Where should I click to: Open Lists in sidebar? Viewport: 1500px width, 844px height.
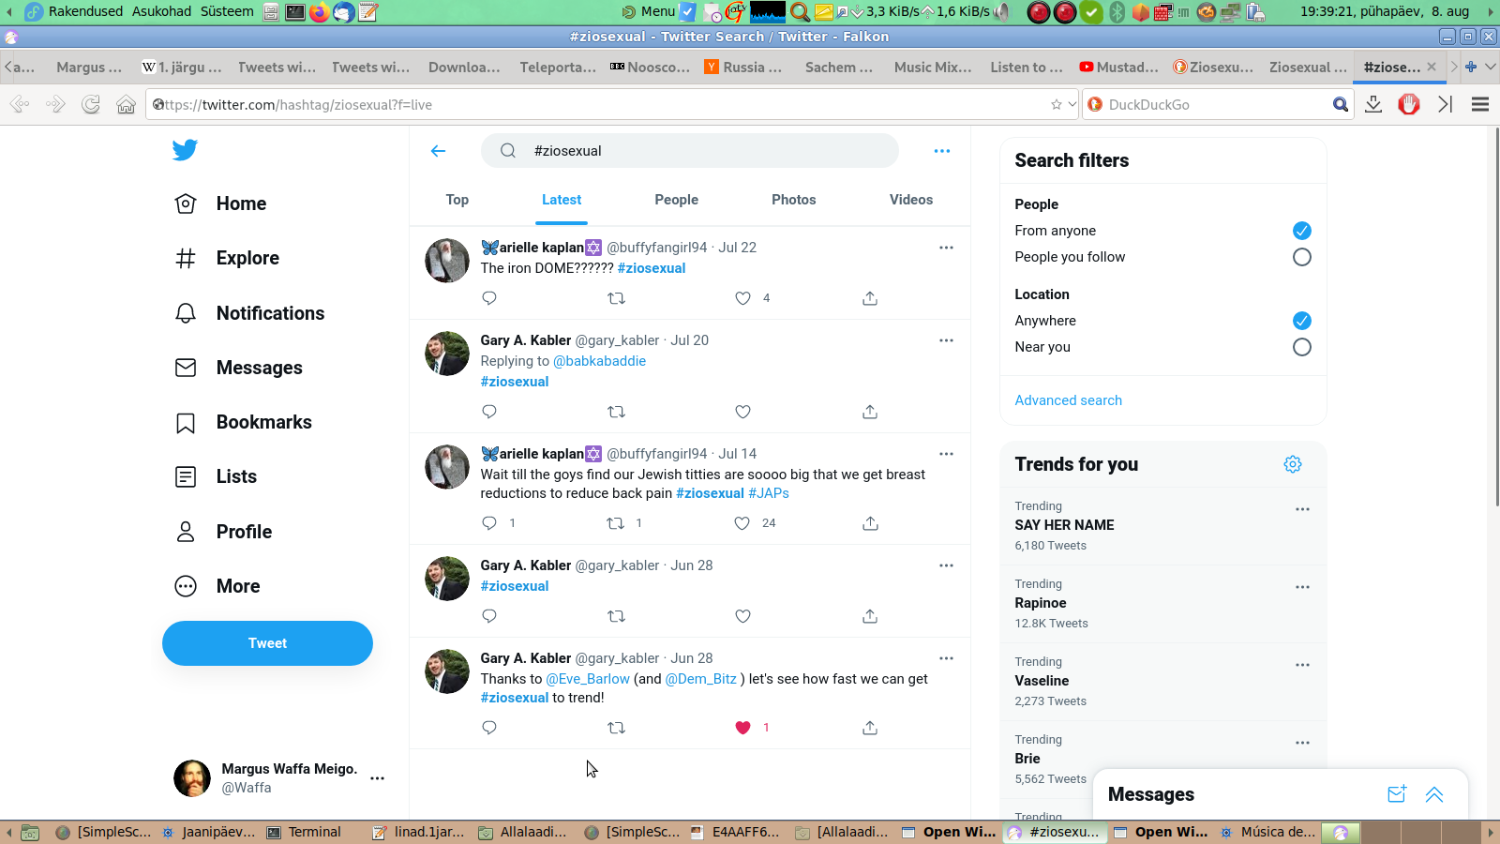[217, 476]
